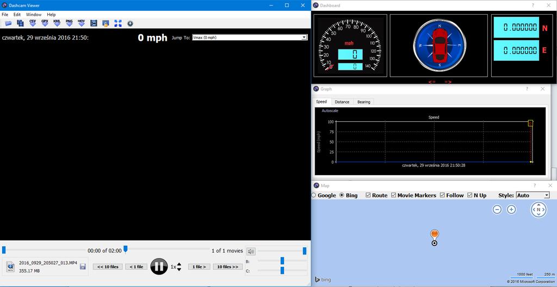The image size is (557, 287).
Task: Click the orange movie marker pin on map
Action: tap(435, 234)
